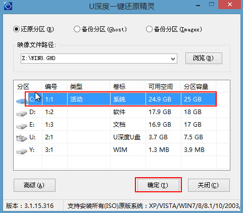Choose the 备份分区 (Imagex) radio option
Viewport: 243px width, 213px height.
click(149, 29)
